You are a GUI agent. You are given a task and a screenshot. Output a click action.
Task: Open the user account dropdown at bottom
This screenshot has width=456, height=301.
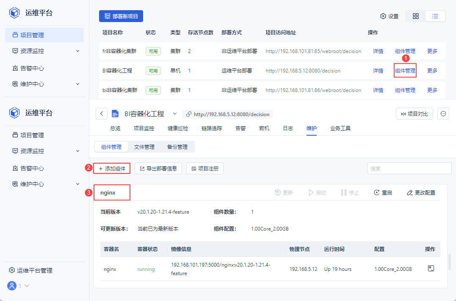[x=19, y=286]
